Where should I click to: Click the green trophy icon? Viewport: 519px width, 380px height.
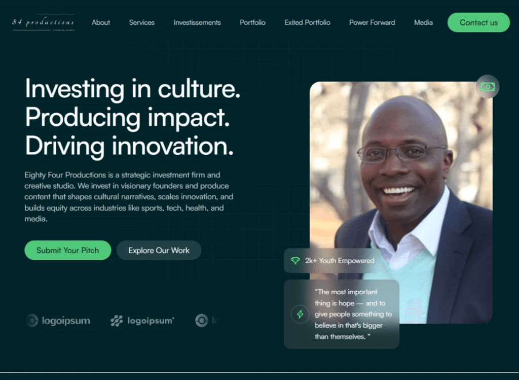(295, 260)
